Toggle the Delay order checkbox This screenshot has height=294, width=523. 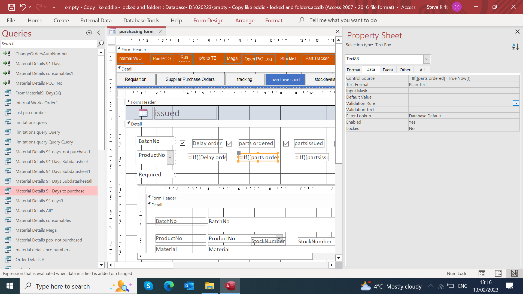183,143
